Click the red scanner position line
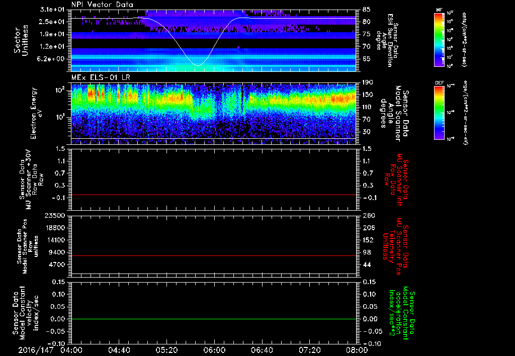This screenshot has height=356, width=515. [214, 256]
